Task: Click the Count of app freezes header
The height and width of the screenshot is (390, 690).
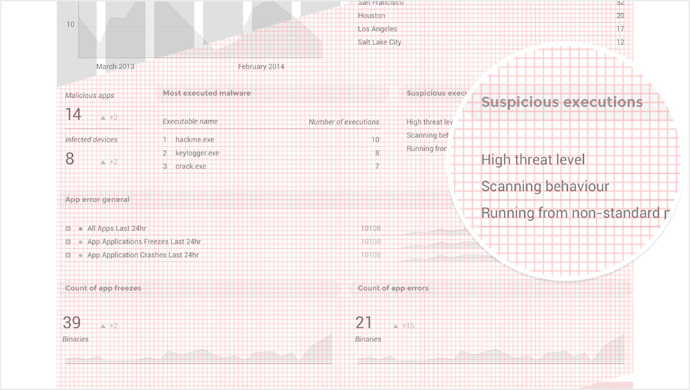Action: coord(103,289)
